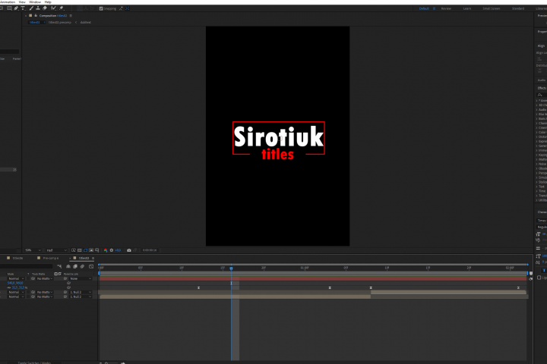The height and width of the screenshot is (364, 547).
Task: Click the Parent & Link column header
Action: (71, 274)
